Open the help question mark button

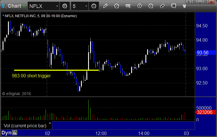[188, 2]
